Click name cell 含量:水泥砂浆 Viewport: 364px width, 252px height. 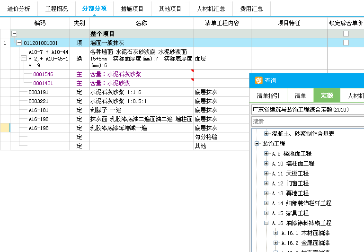click(x=142, y=83)
